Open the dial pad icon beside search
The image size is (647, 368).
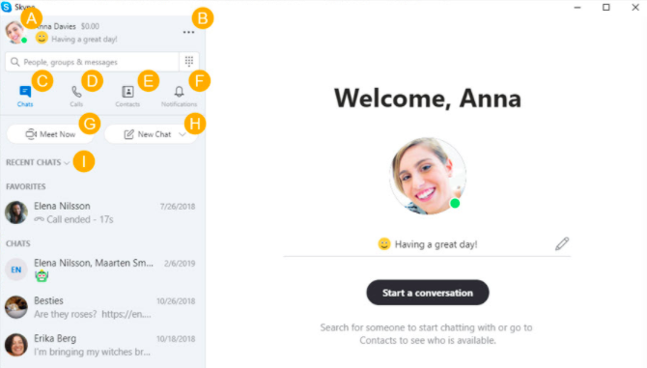point(189,62)
